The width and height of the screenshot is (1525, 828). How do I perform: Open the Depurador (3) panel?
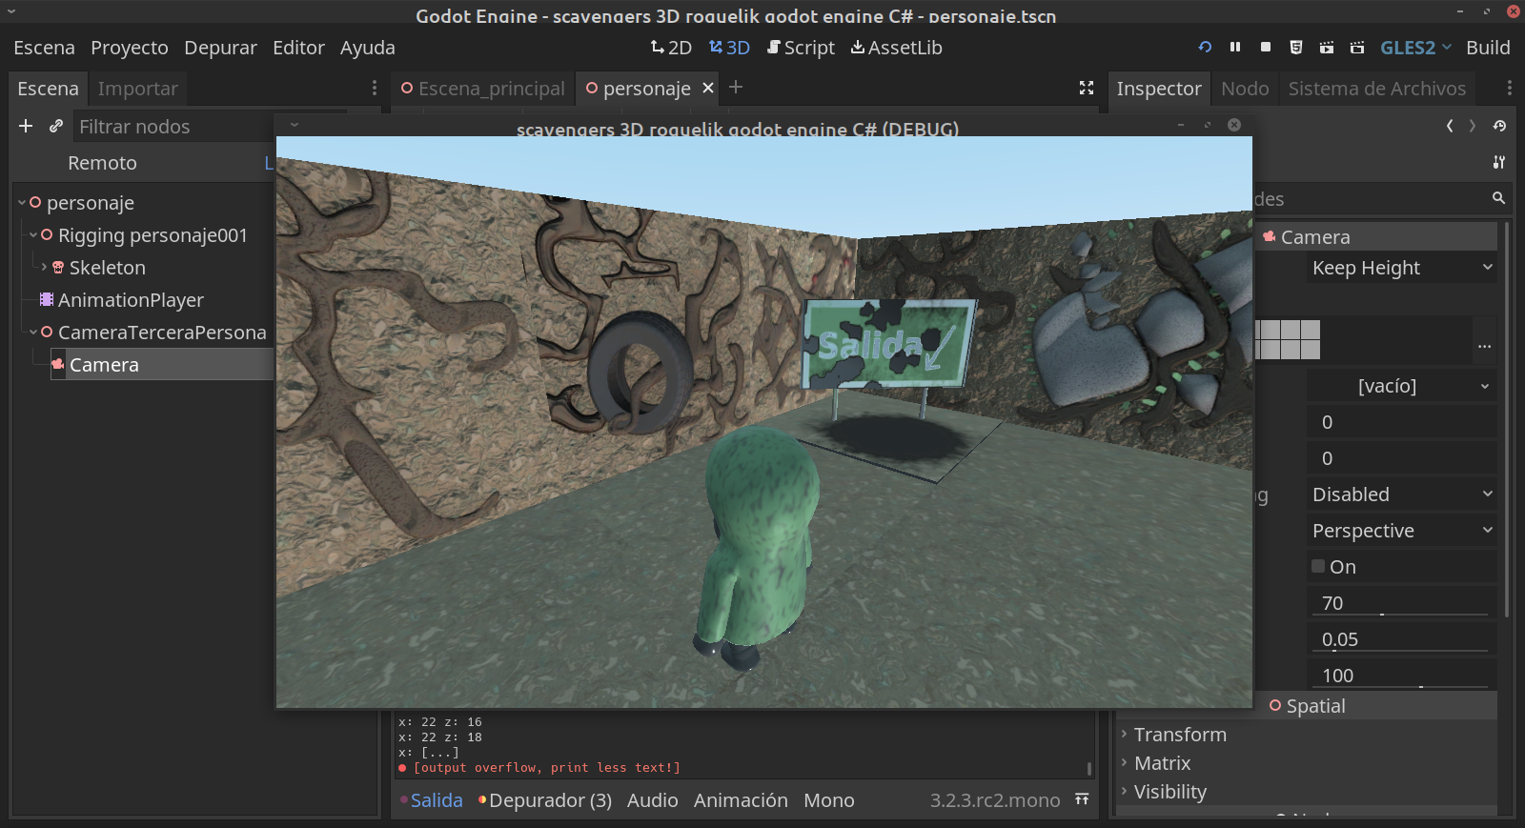coord(545,800)
